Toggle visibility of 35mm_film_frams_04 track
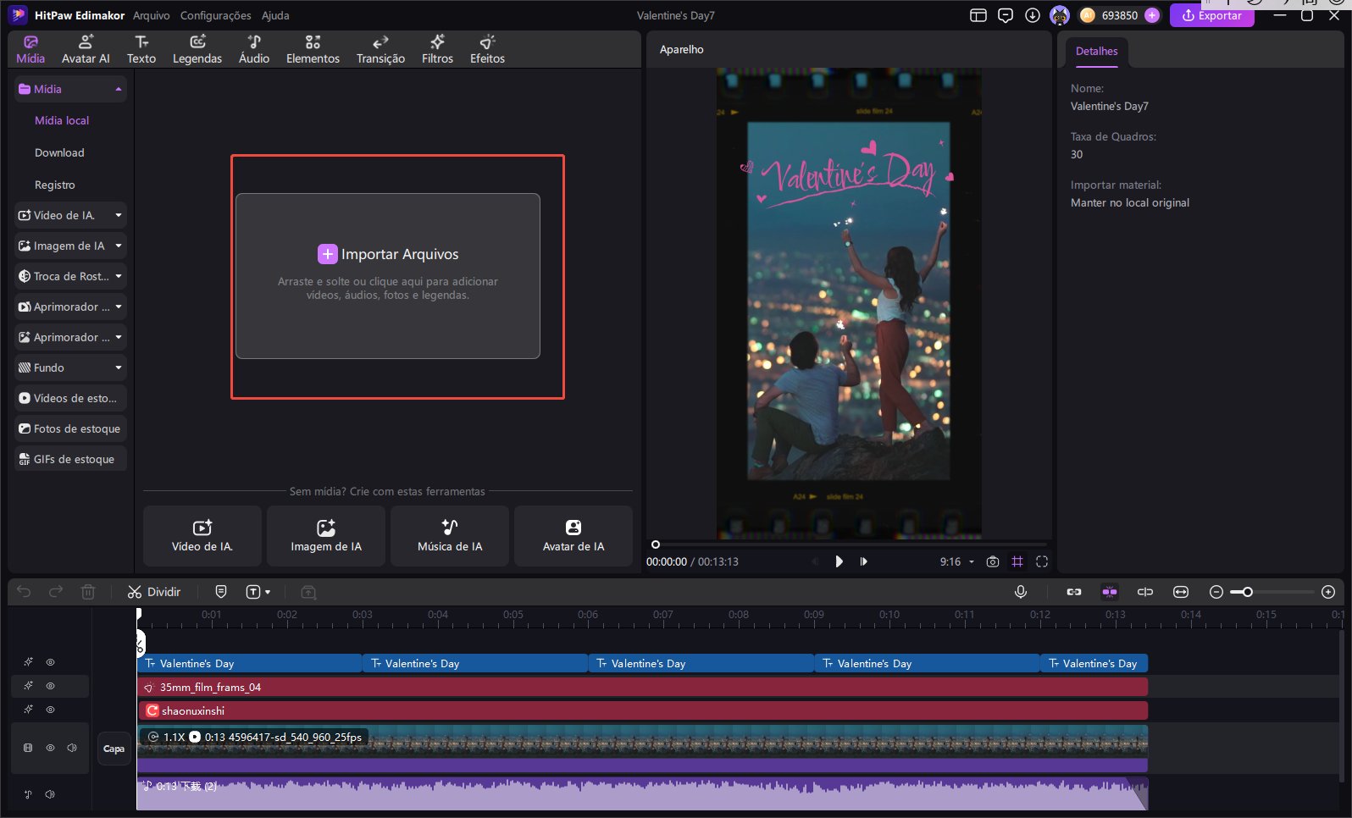The height and width of the screenshot is (818, 1352). coord(50,686)
